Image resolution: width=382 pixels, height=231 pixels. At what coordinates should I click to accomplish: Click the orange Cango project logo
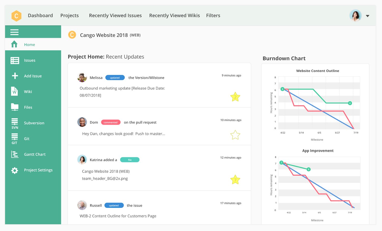[x=72, y=35]
